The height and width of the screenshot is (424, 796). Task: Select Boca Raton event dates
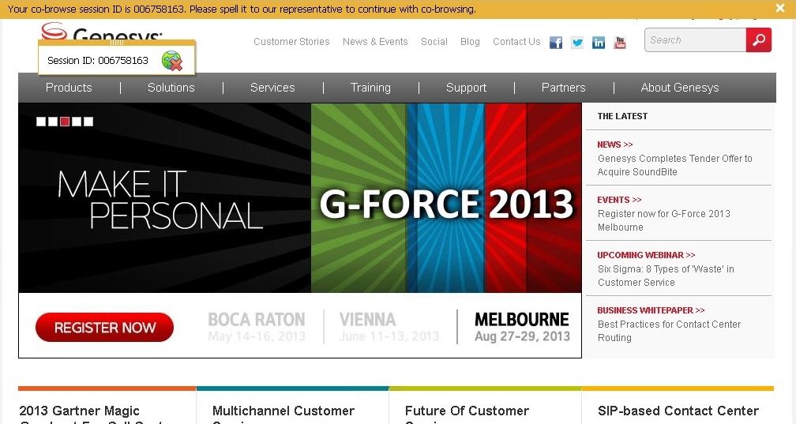(257, 327)
